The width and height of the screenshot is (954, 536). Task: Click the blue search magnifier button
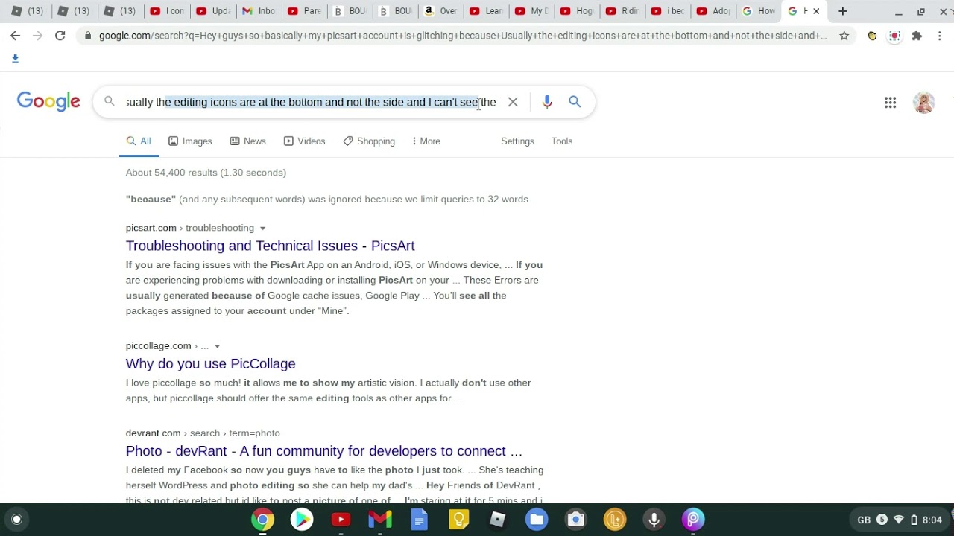pos(575,102)
